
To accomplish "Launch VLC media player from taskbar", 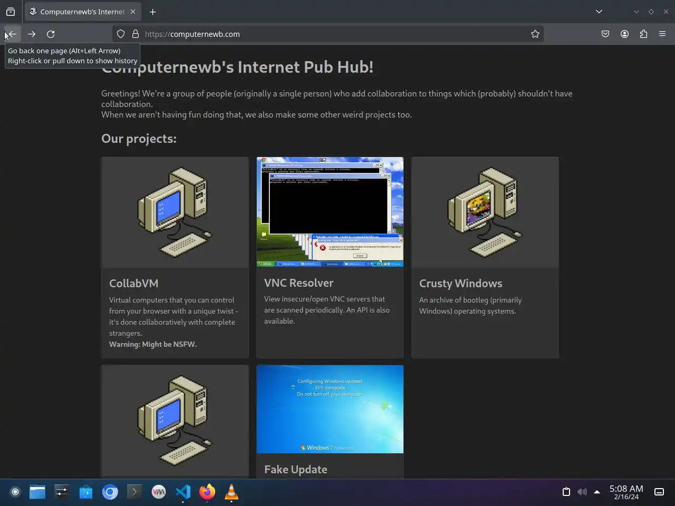I will (x=232, y=492).
